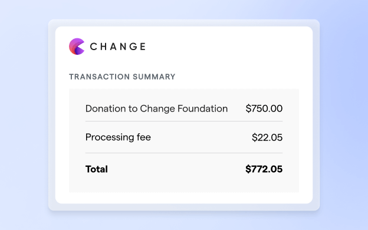The width and height of the screenshot is (368, 230).
Task: Click the CHANGE wordmark text
Action: [118, 47]
